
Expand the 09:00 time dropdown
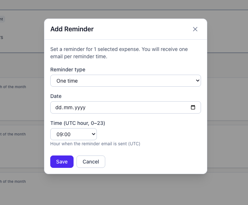coord(73,134)
